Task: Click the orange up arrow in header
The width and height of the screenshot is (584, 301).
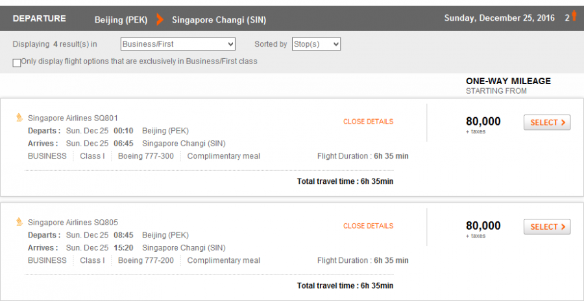Action: tap(574, 17)
